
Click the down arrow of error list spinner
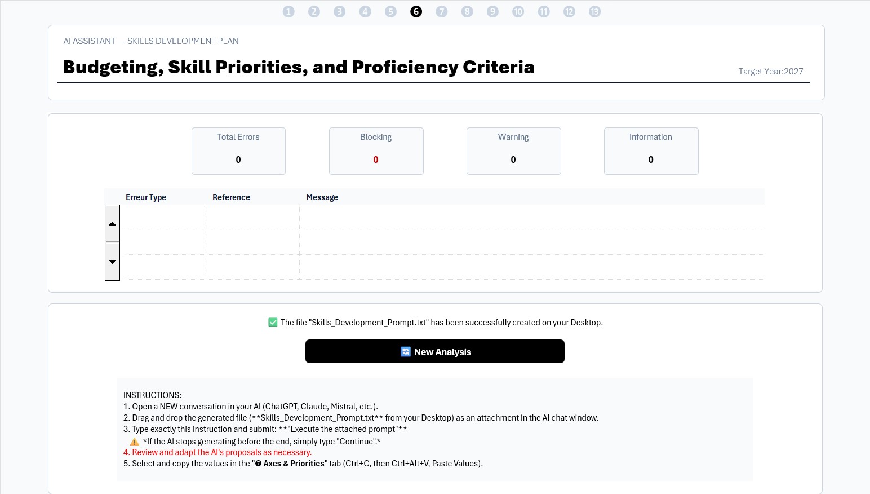[x=113, y=262]
